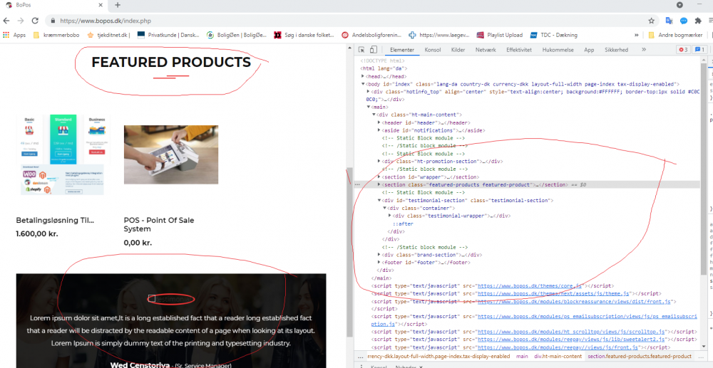Viewport: 713px width, 368px height.
Task: Click the blue message count badge showing 1
Action: click(699, 50)
